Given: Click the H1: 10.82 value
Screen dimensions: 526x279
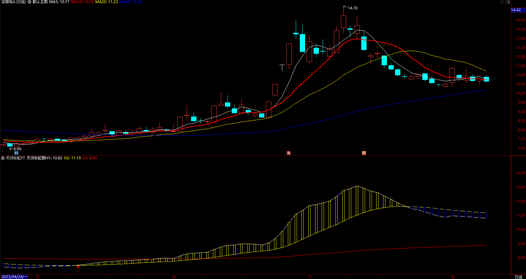Looking at the screenshot, I should pyautogui.click(x=54, y=158).
